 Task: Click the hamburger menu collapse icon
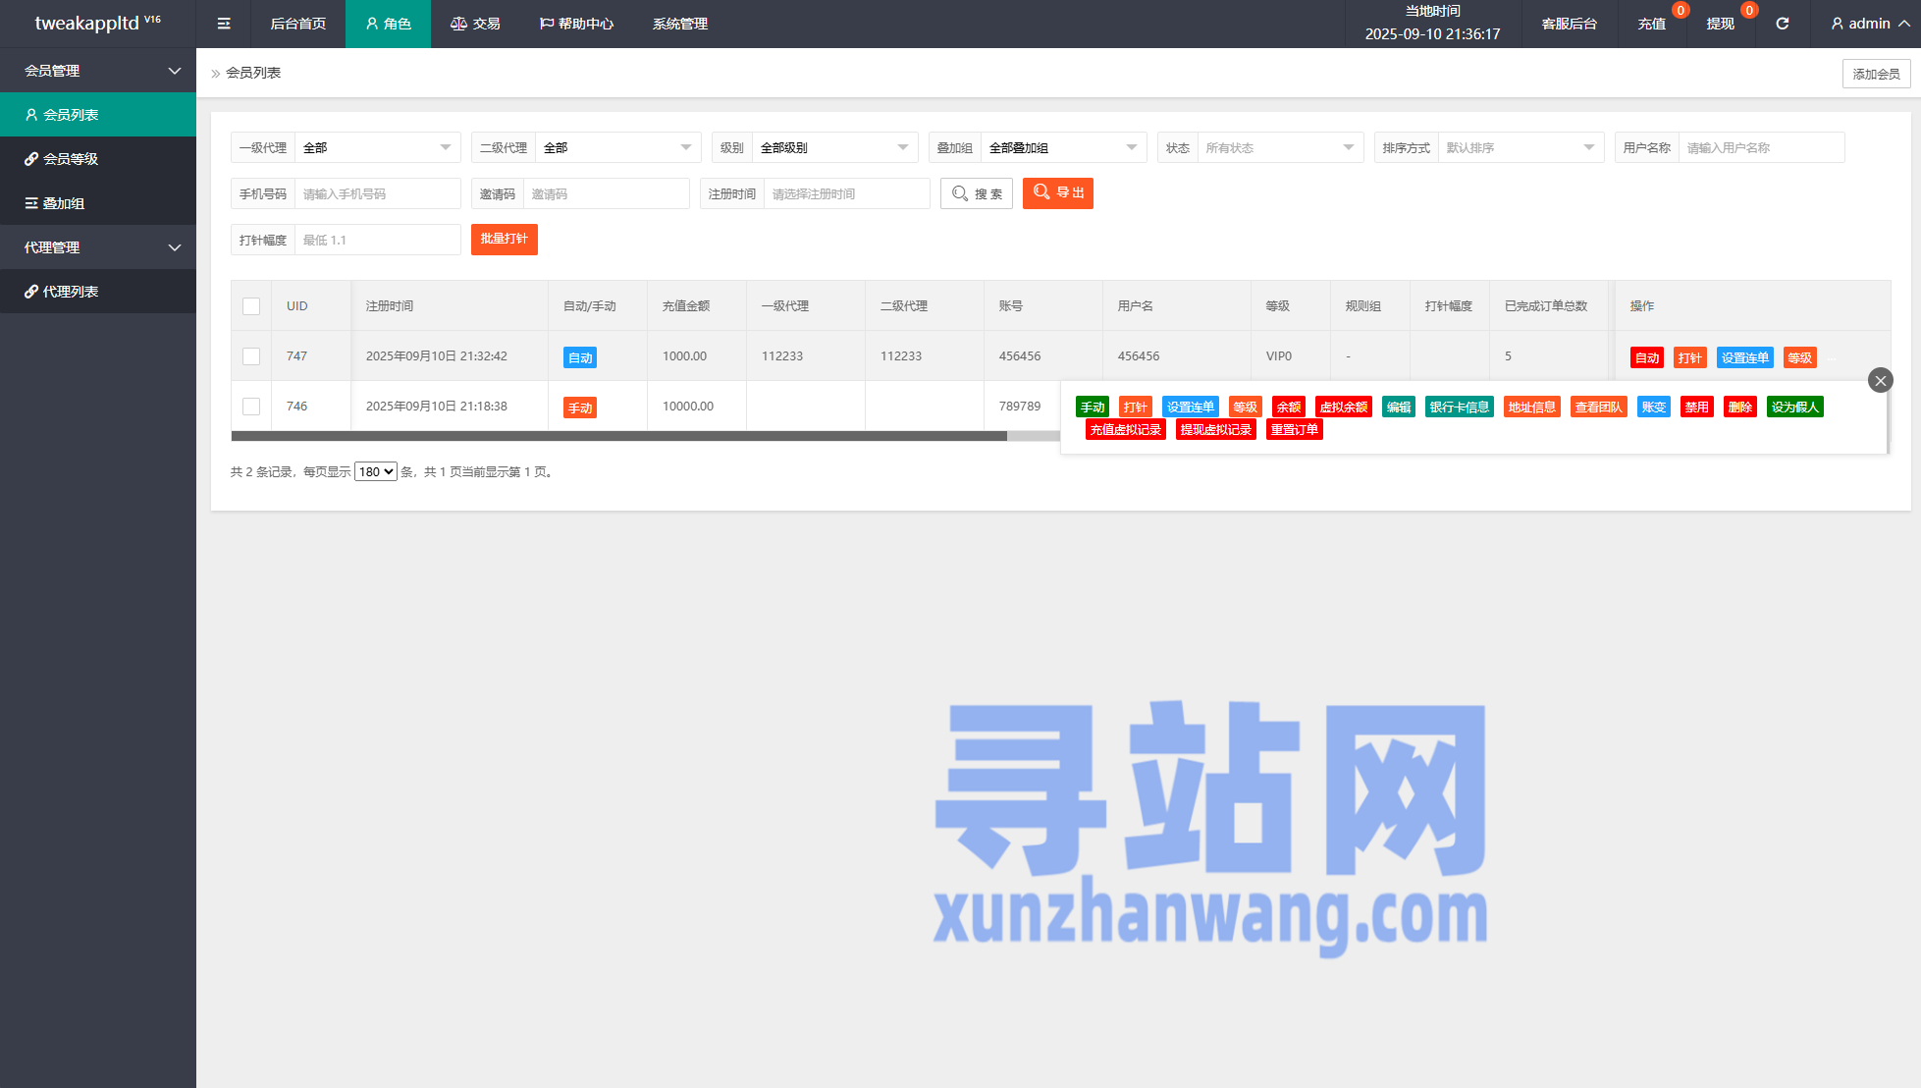tap(224, 24)
